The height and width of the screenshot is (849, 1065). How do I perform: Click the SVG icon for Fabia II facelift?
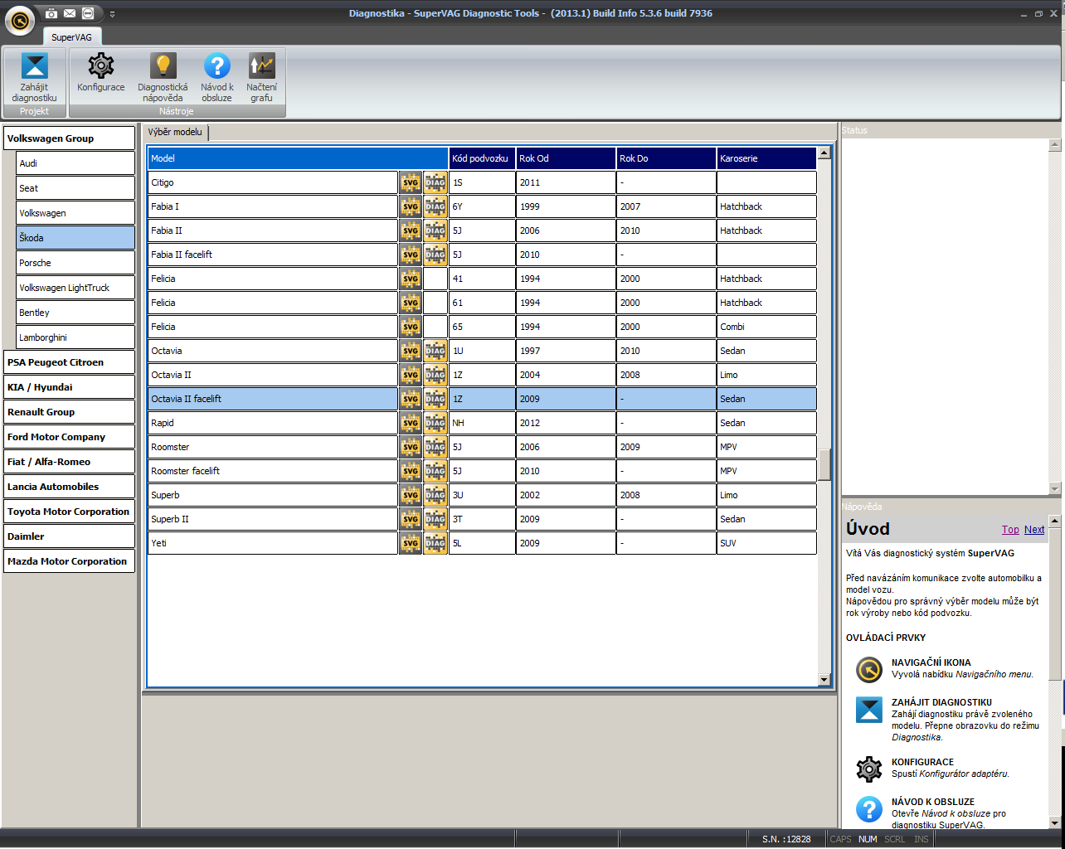411,255
